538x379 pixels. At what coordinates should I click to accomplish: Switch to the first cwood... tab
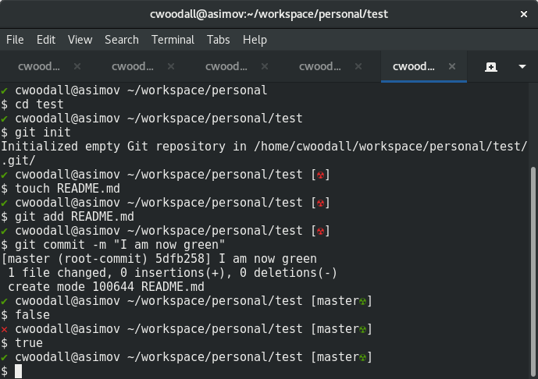(x=39, y=66)
